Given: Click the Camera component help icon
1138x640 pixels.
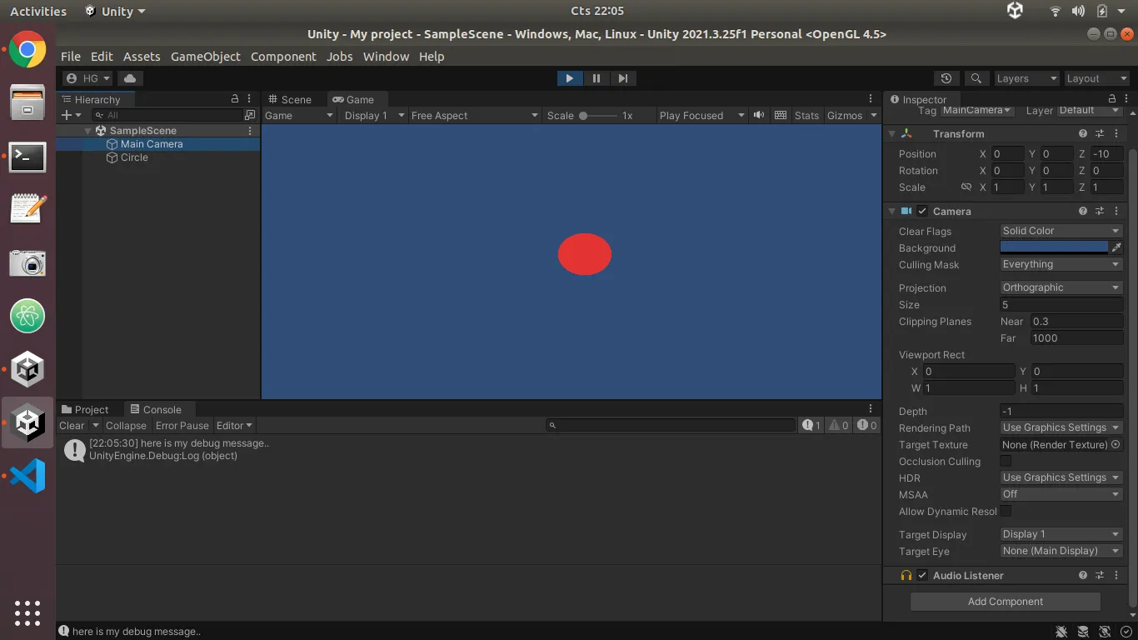Looking at the screenshot, I should (1081, 211).
